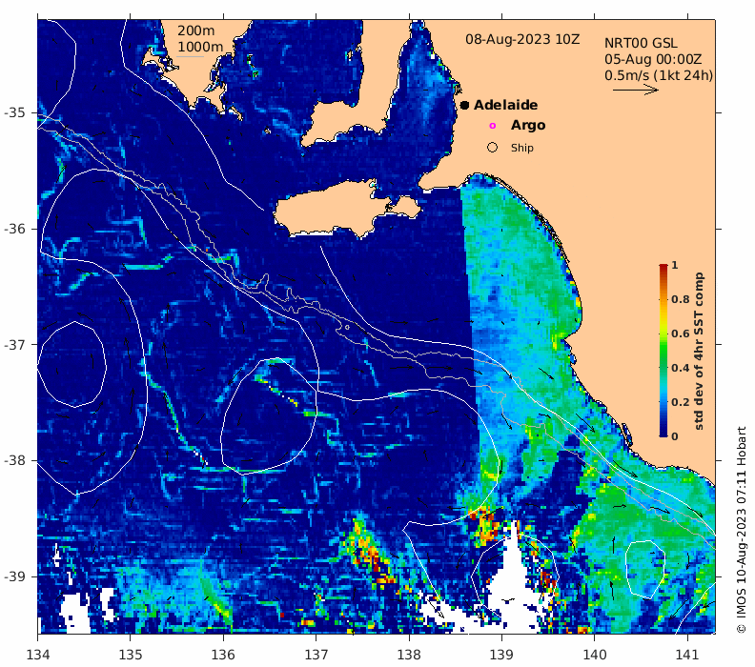Viewport: 755px width, 667px height.
Task: Click the 138 longitude axis label
Action: point(409,655)
